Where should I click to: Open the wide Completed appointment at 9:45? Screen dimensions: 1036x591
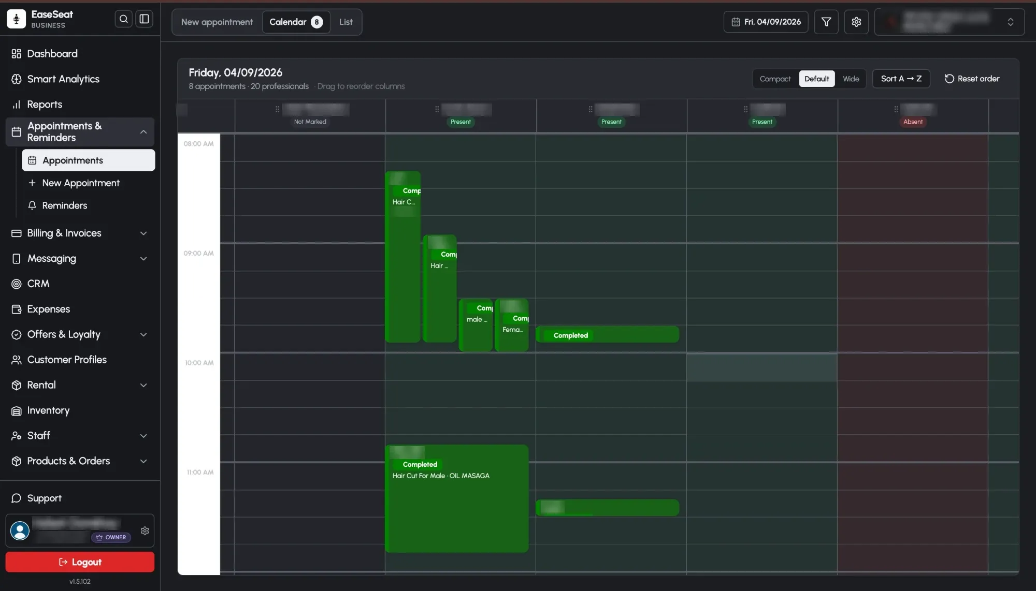pyautogui.click(x=607, y=334)
